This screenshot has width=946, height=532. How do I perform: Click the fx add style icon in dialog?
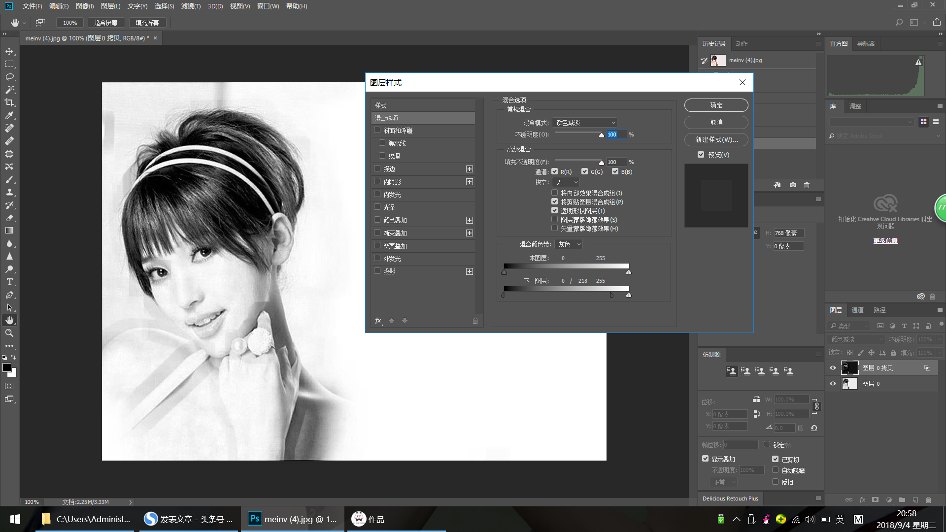pyautogui.click(x=378, y=321)
